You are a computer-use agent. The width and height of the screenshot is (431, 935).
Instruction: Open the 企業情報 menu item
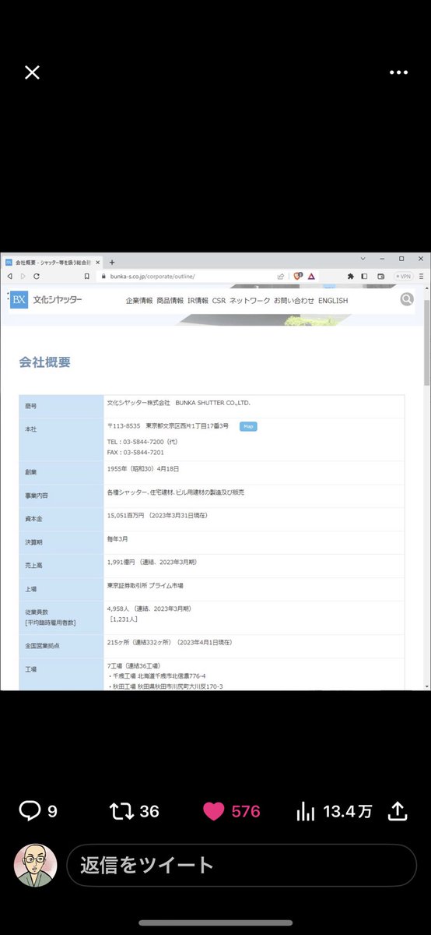tap(139, 301)
